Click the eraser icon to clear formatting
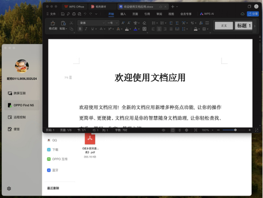The height and width of the screenshot is (198, 263). tap(144, 23)
